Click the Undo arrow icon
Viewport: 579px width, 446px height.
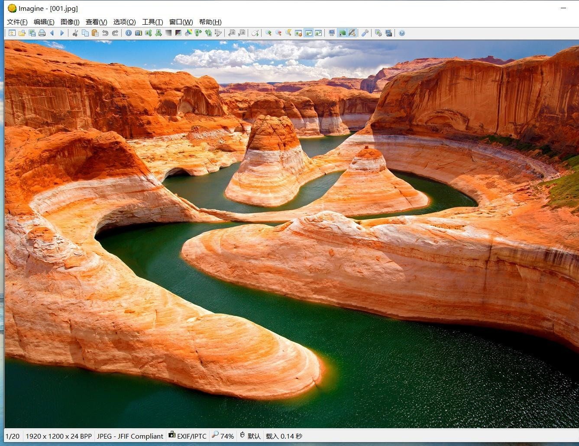coord(105,33)
